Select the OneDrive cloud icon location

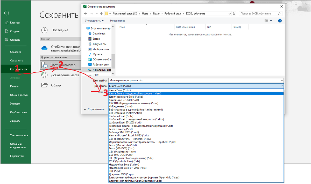pyautogui.click(x=45, y=48)
